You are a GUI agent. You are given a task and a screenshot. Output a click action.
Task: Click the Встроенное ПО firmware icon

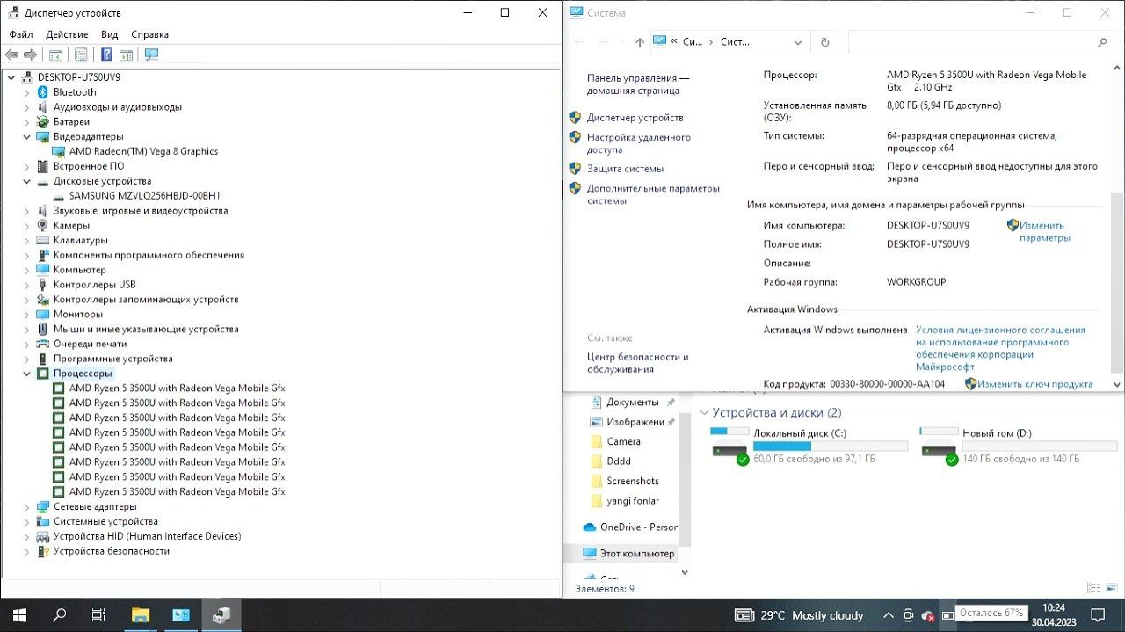coord(43,166)
